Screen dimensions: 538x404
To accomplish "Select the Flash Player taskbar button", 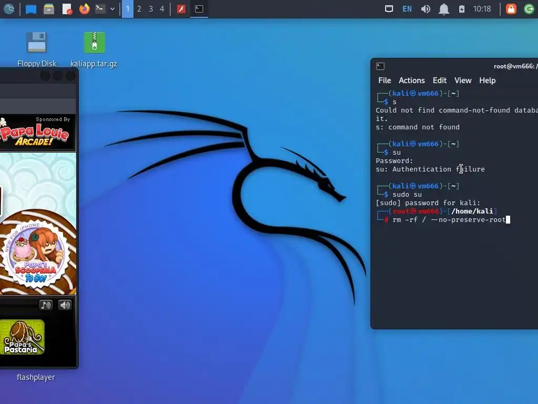I will 181,9.
